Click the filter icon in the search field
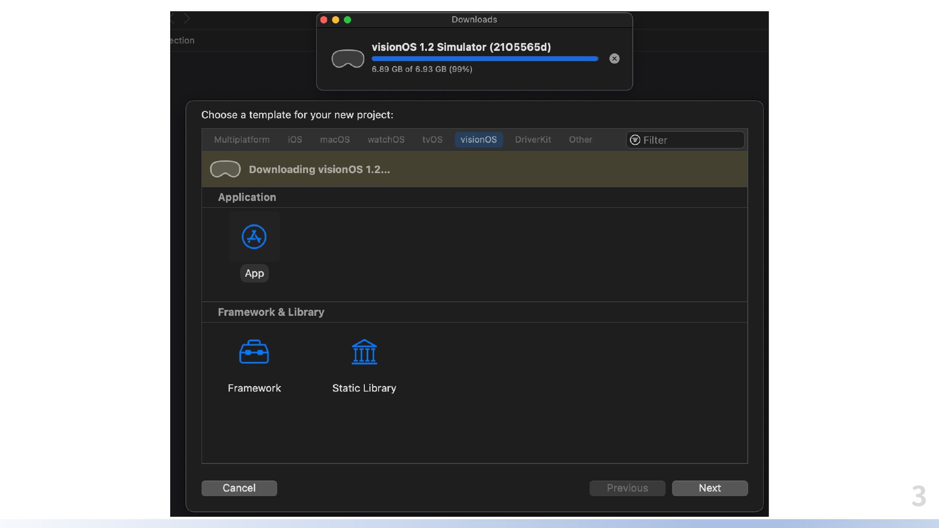Viewport: 939px width, 528px height. (635, 140)
